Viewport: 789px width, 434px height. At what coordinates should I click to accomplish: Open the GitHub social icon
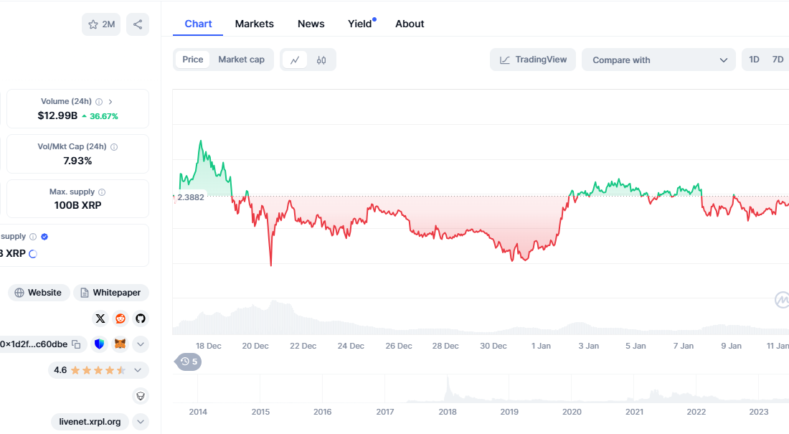[141, 319]
